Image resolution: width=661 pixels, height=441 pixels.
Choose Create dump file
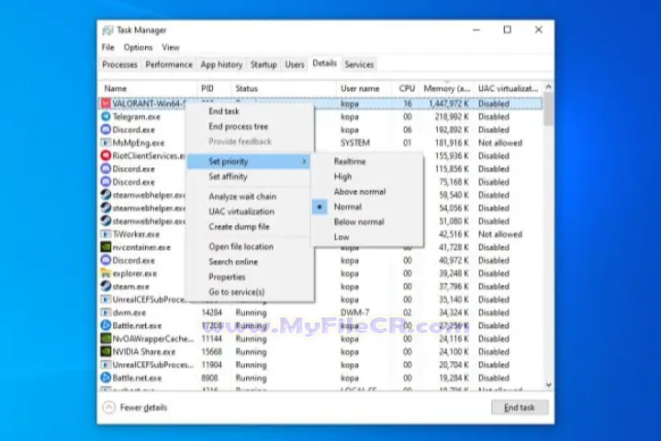[x=250, y=227]
